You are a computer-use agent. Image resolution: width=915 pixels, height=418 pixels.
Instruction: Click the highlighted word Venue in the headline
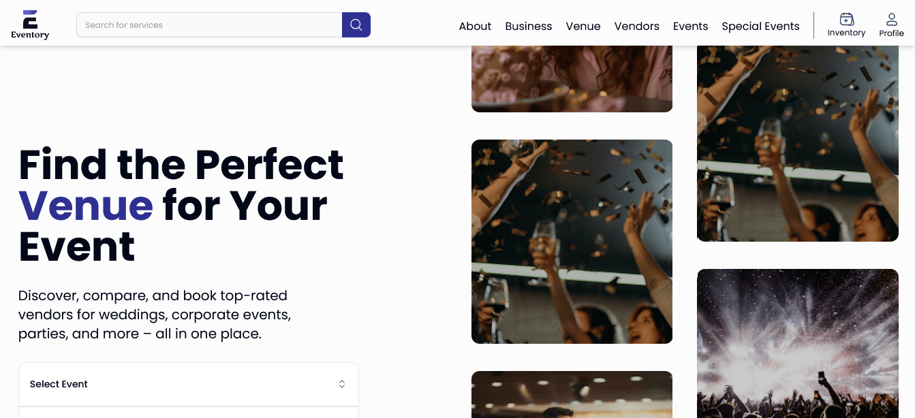[x=87, y=206]
